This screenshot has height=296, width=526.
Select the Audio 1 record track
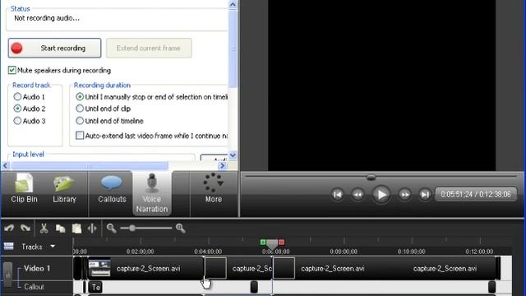click(x=17, y=97)
